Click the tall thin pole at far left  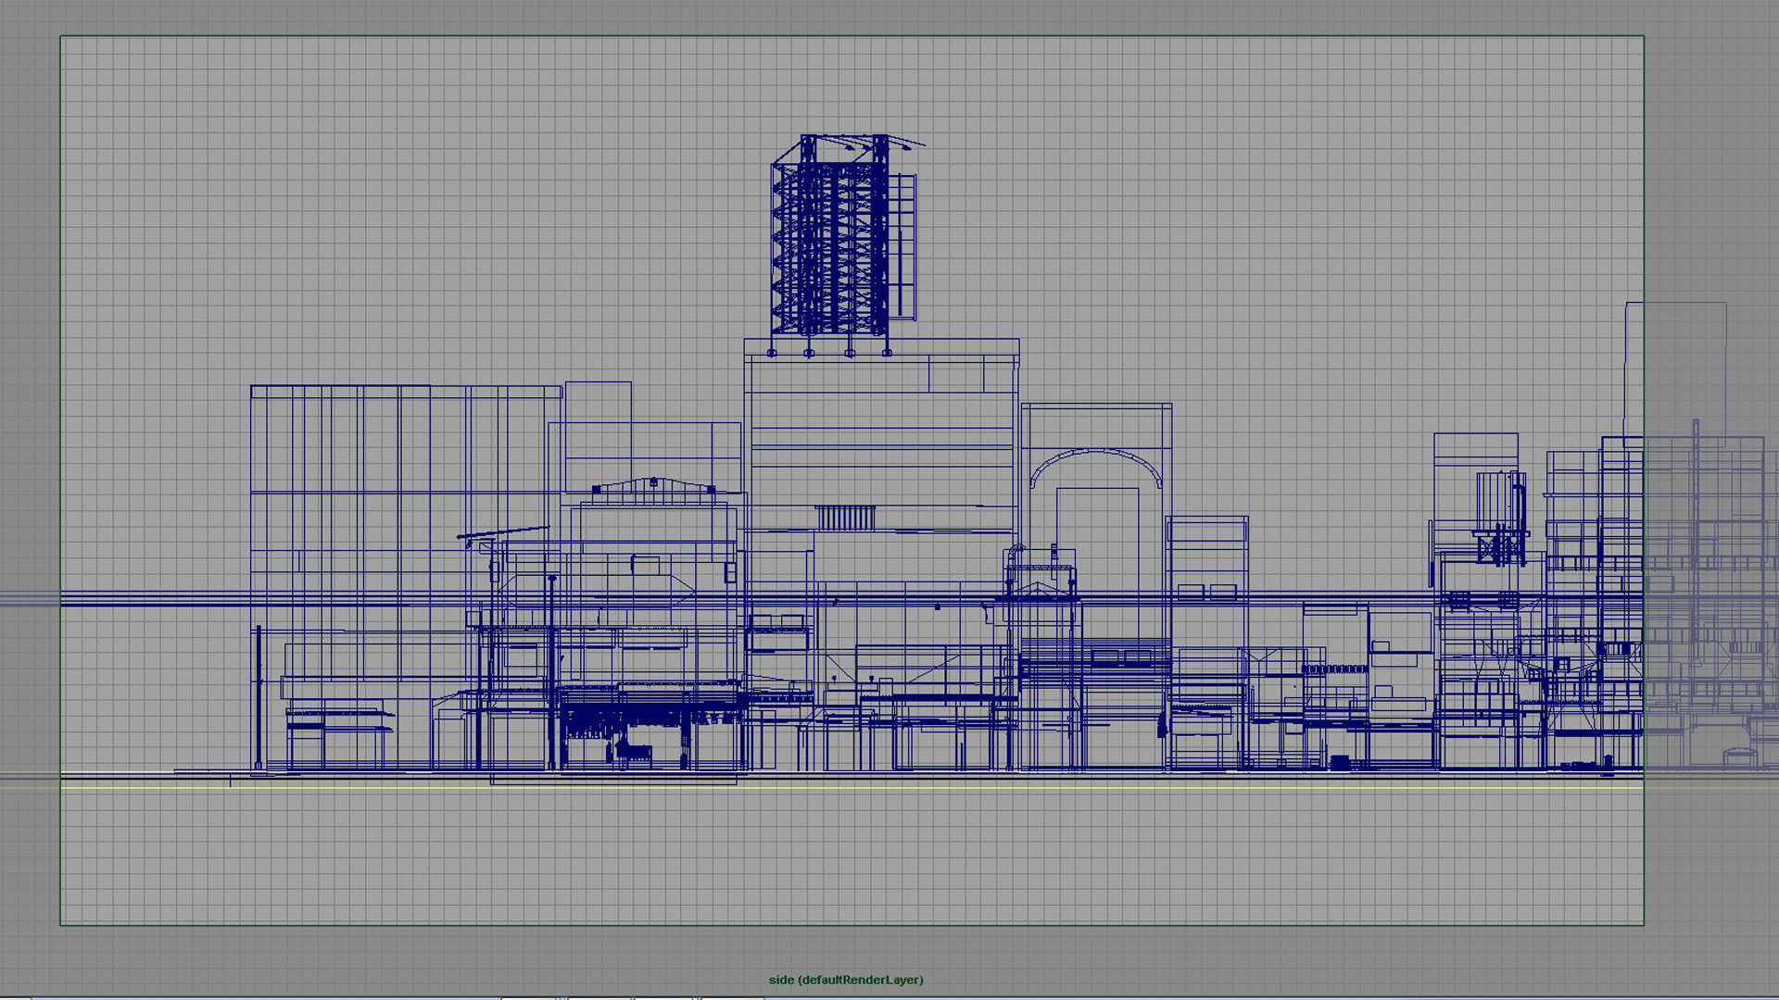pyautogui.click(x=259, y=694)
